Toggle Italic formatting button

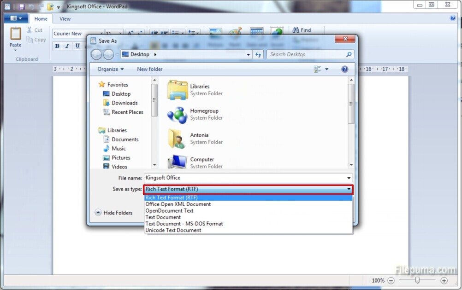coord(67,46)
